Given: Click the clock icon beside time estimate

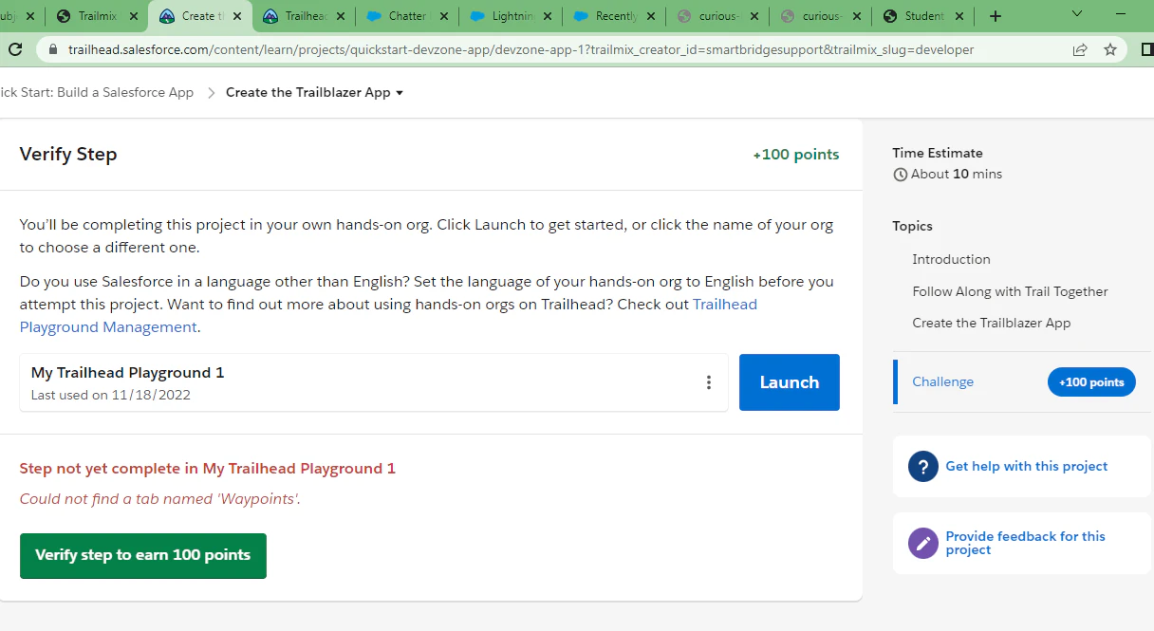Looking at the screenshot, I should coord(900,175).
